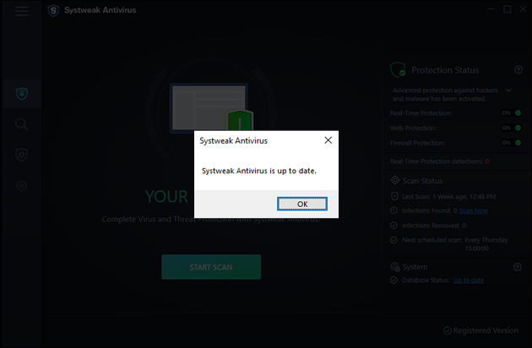Screen dimensions: 532x348
Task: Click the Protection Status help question icon
Action: [x=518, y=69]
